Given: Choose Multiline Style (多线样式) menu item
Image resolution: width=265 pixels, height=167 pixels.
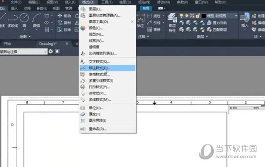Looking at the screenshot, I should coord(107,100).
